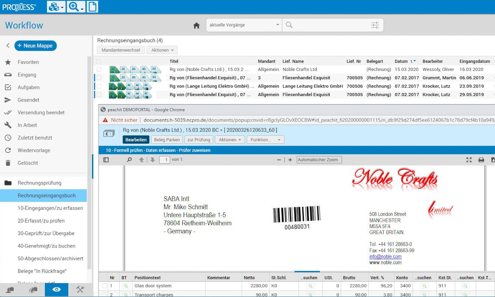Click the PDF page number field
The width and height of the screenshot is (495, 297).
(165, 160)
